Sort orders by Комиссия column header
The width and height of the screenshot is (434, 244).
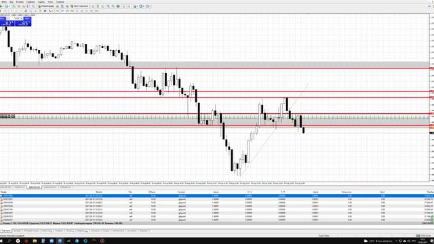[347, 192]
